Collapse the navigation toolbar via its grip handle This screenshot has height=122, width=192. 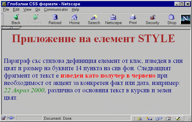pos(2,19)
